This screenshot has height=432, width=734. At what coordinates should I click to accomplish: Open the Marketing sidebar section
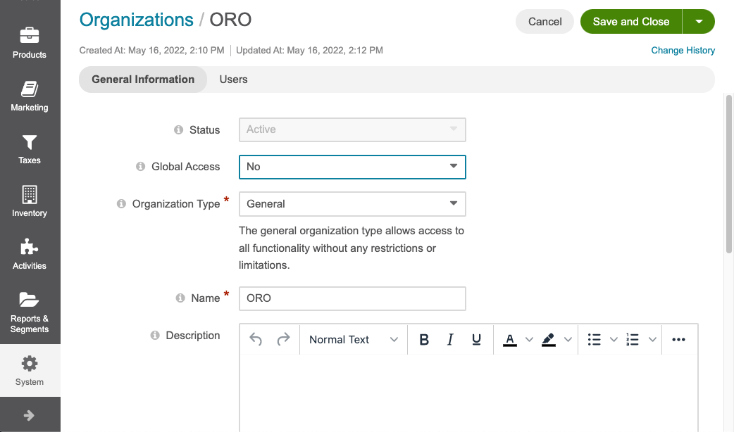click(30, 96)
